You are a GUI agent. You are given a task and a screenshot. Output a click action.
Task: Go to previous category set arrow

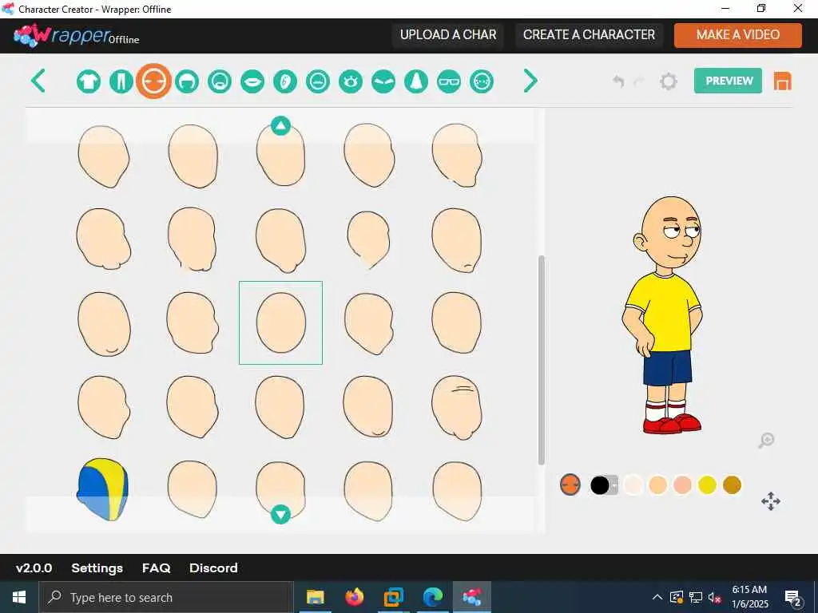pyautogui.click(x=38, y=81)
